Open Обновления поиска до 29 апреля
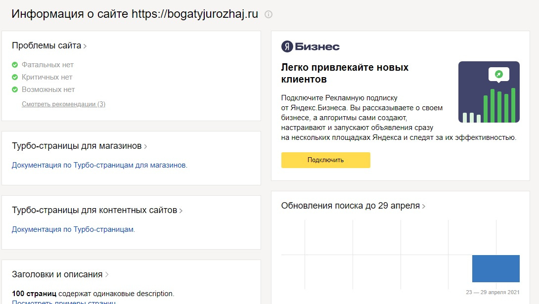539x304 pixels. tap(353, 206)
